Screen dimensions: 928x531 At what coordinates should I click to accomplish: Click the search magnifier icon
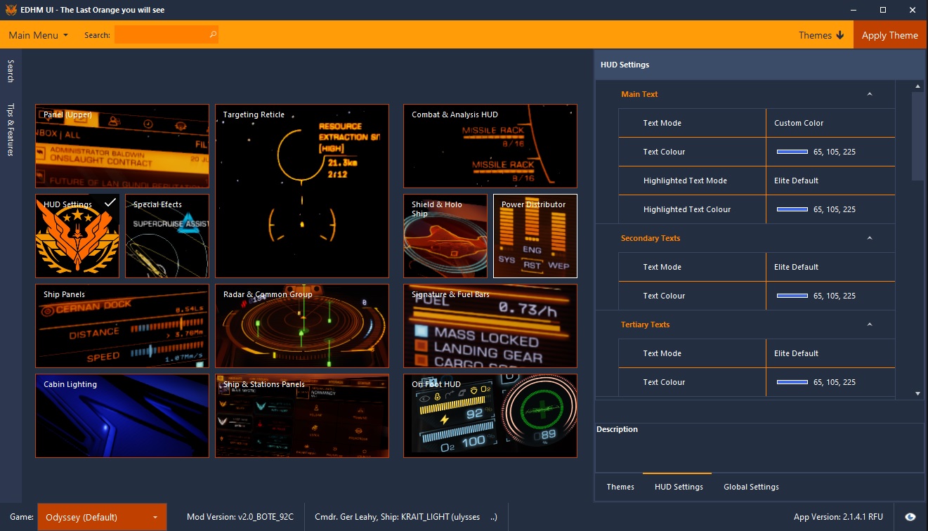(x=213, y=34)
